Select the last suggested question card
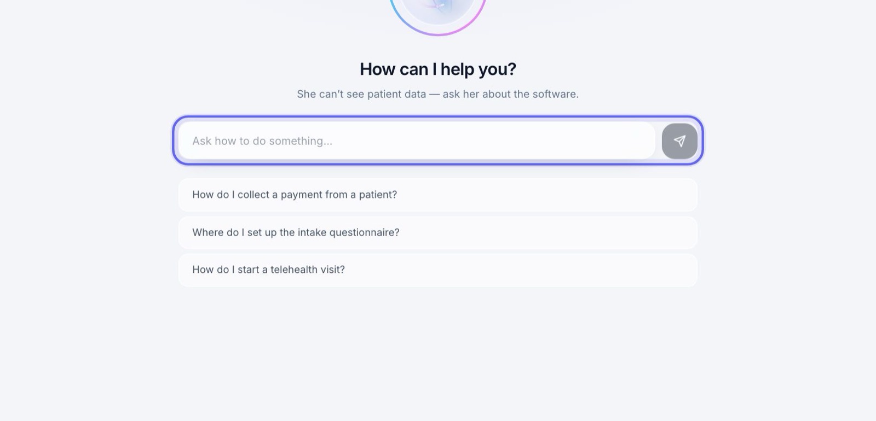The width and height of the screenshot is (876, 421). click(438, 270)
